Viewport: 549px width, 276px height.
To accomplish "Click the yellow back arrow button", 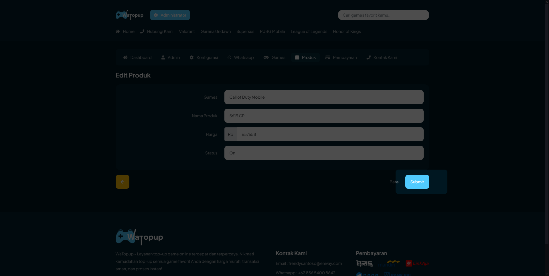I will click(123, 182).
